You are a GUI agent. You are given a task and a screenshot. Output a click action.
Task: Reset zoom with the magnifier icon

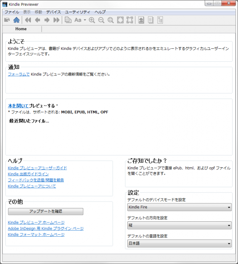click(x=111, y=20)
